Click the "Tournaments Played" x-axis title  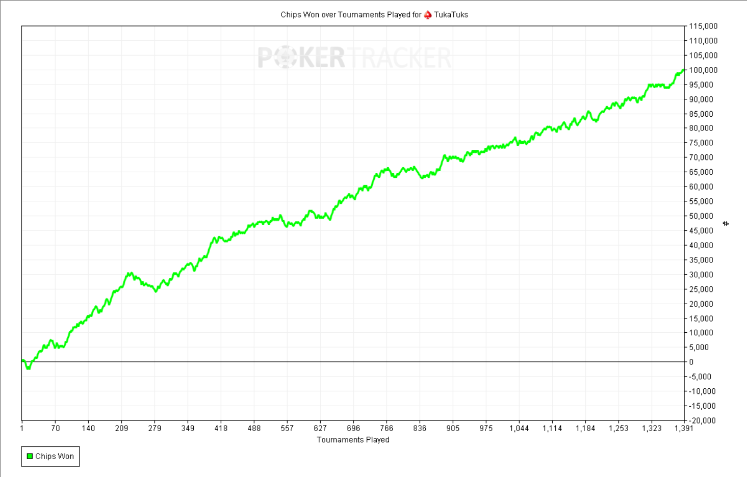pyautogui.click(x=353, y=440)
